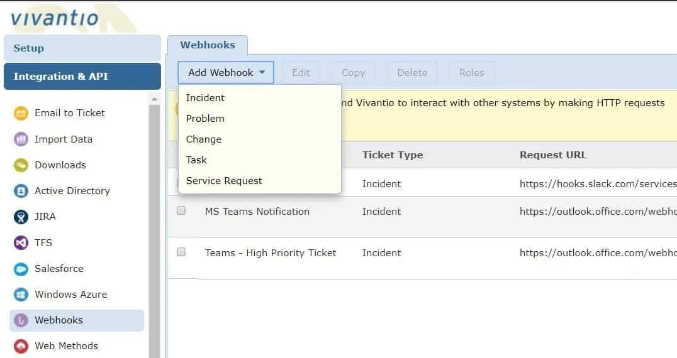
Task: Click the hooks.slack.com request URL
Action: 598,184
